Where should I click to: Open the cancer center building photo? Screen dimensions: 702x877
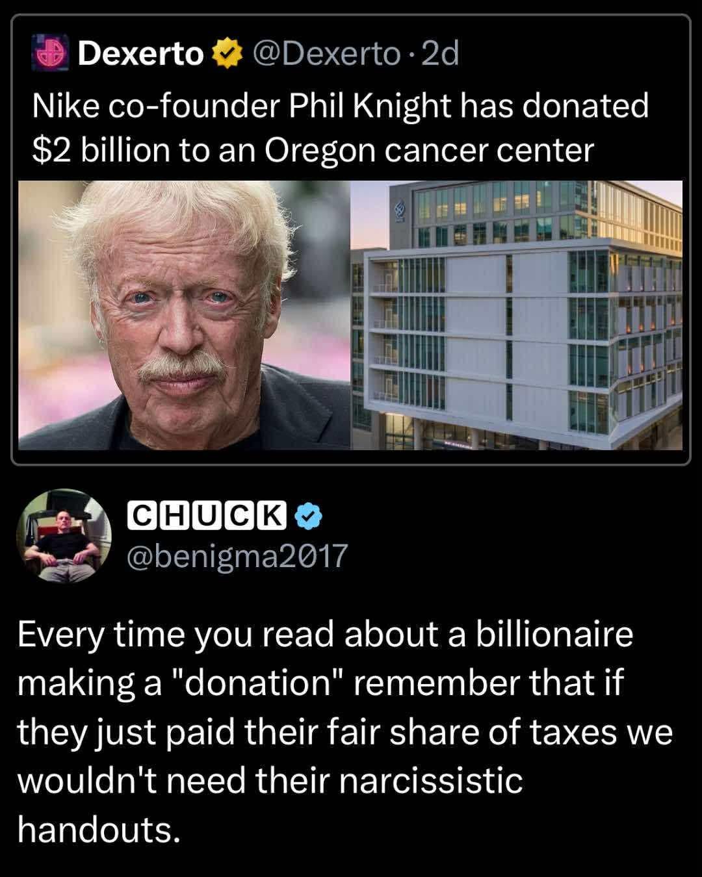(517, 315)
